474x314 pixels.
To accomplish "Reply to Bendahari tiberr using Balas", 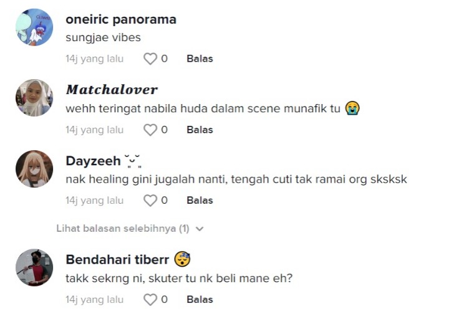I will 200,300.
